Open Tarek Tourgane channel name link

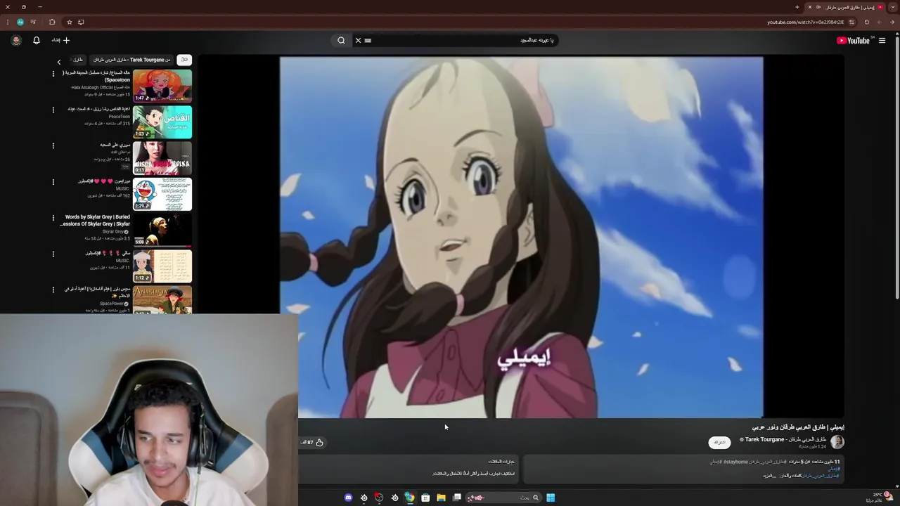pyautogui.click(x=785, y=439)
